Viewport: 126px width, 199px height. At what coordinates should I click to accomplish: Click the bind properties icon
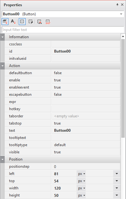pos(39,22)
